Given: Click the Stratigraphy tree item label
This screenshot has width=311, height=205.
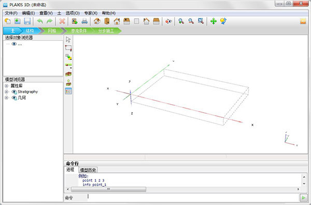Looking at the screenshot, I should 27,92.
